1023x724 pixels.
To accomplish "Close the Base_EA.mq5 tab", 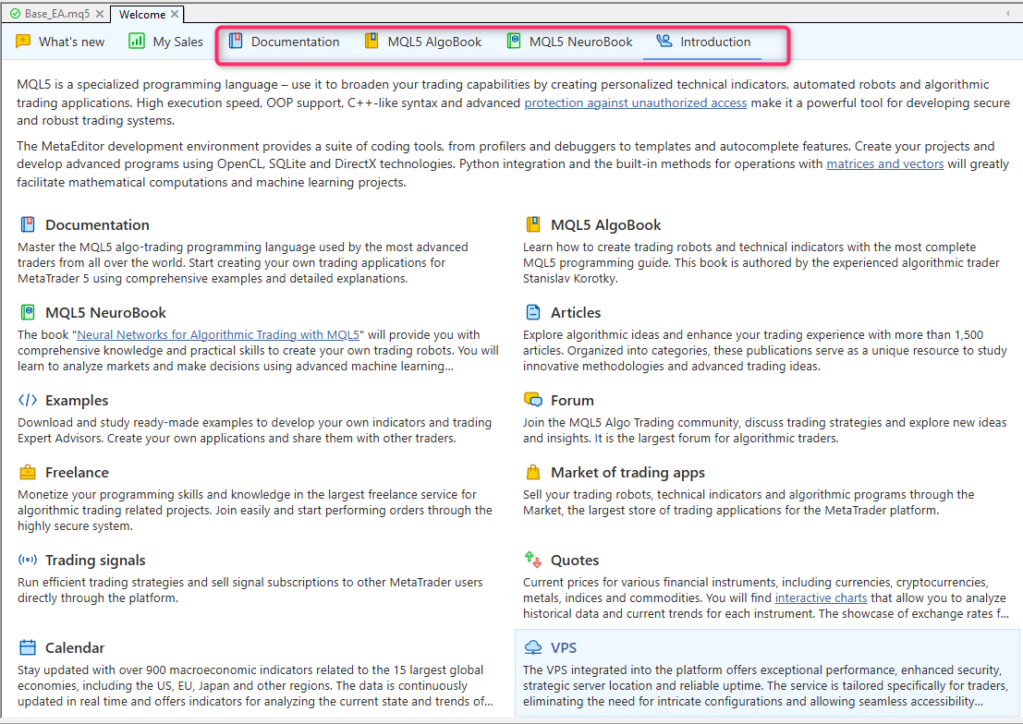I will pyautogui.click(x=99, y=14).
